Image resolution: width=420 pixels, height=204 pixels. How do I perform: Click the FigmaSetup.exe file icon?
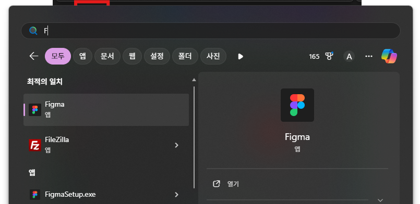tap(35, 195)
